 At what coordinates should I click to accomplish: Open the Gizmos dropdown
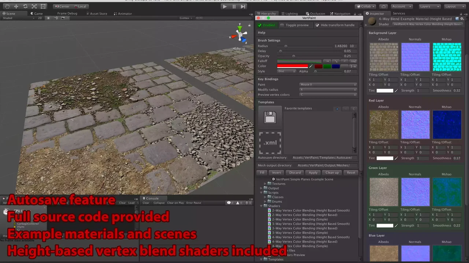coord(186,18)
